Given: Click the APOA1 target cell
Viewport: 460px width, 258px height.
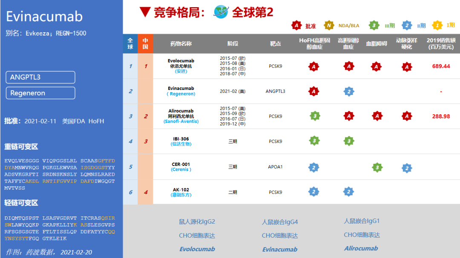Looking at the screenshot, I should click(x=276, y=167).
